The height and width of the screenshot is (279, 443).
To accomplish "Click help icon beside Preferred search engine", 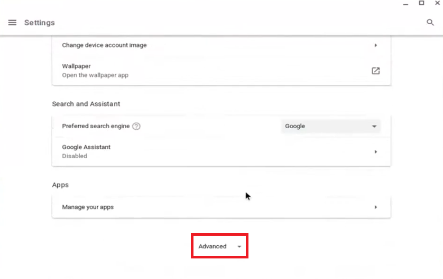I will coord(136,127).
